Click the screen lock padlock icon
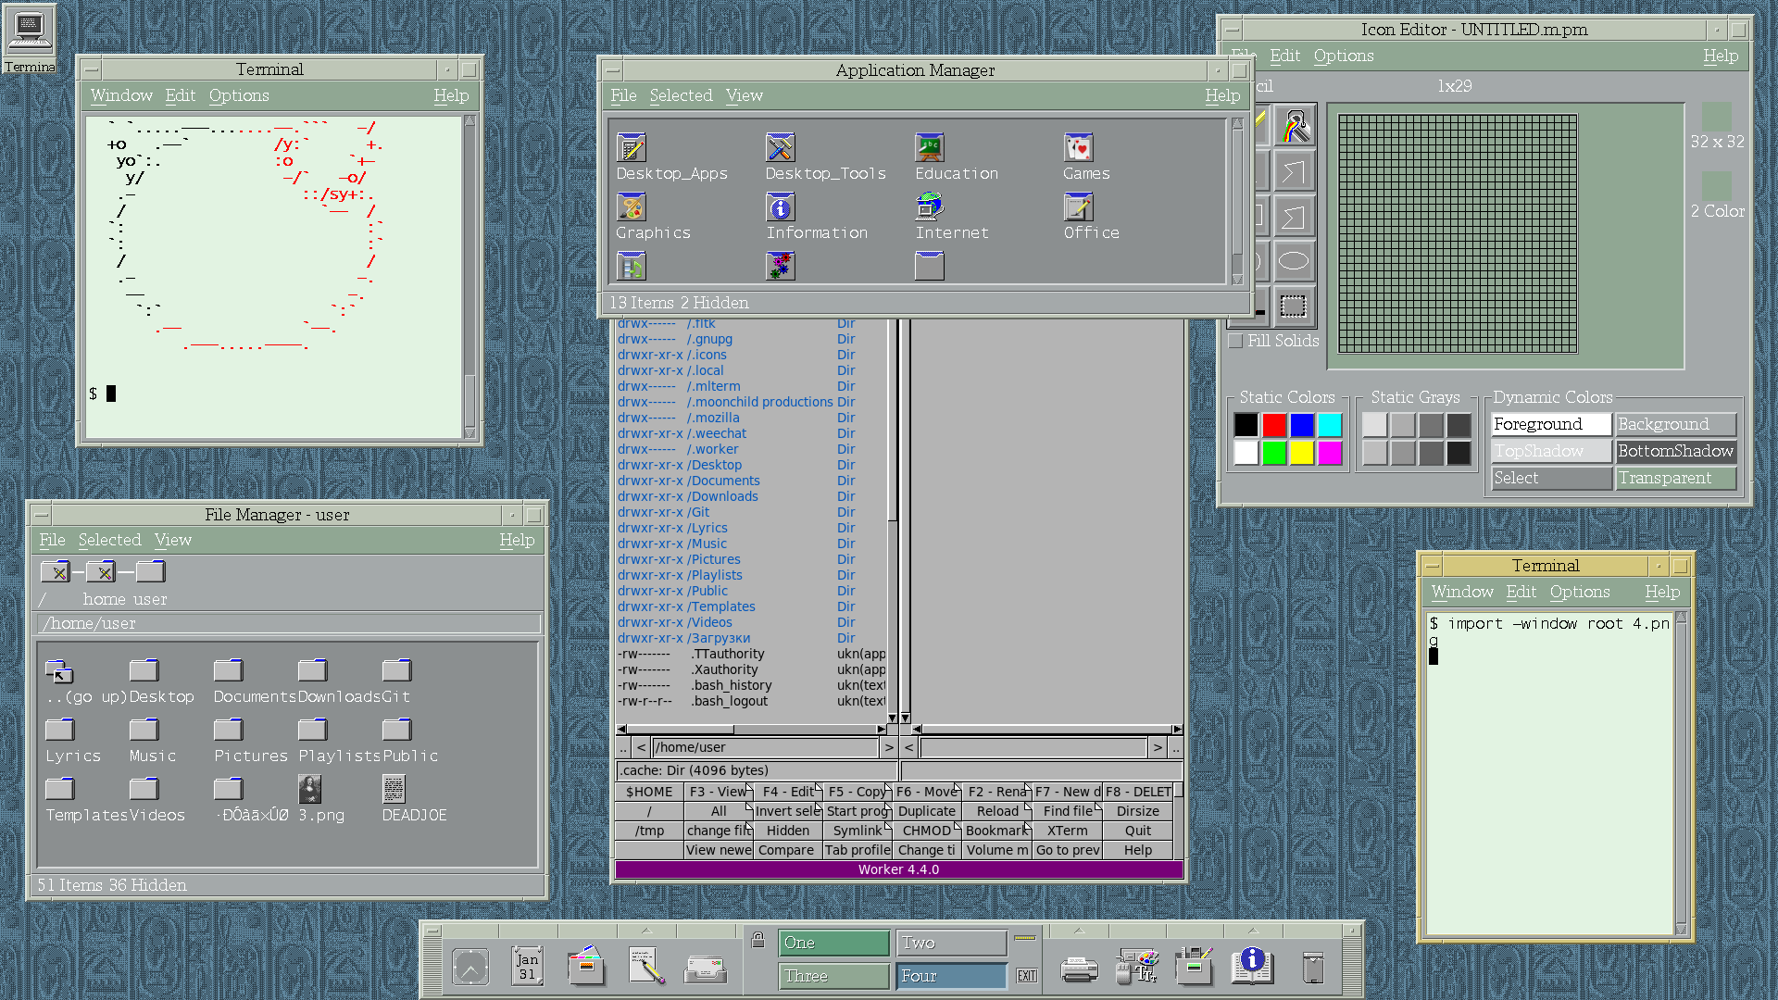This screenshot has height=1000, width=1778. (x=758, y=940)
